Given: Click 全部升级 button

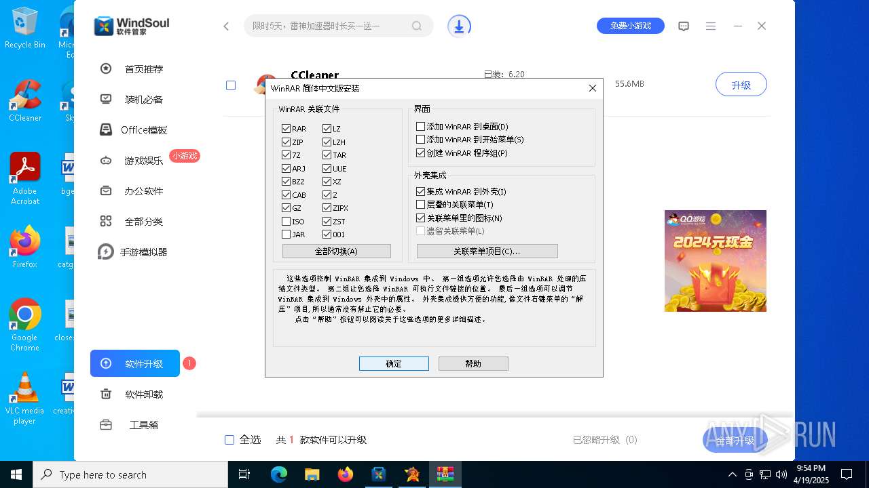Looking at the screenshot, I should pyautogui.click(x=735, y=441).
